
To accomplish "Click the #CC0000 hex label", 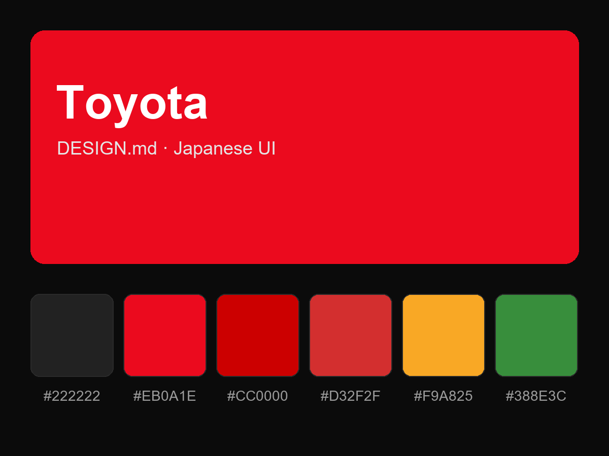I will 258,396.
